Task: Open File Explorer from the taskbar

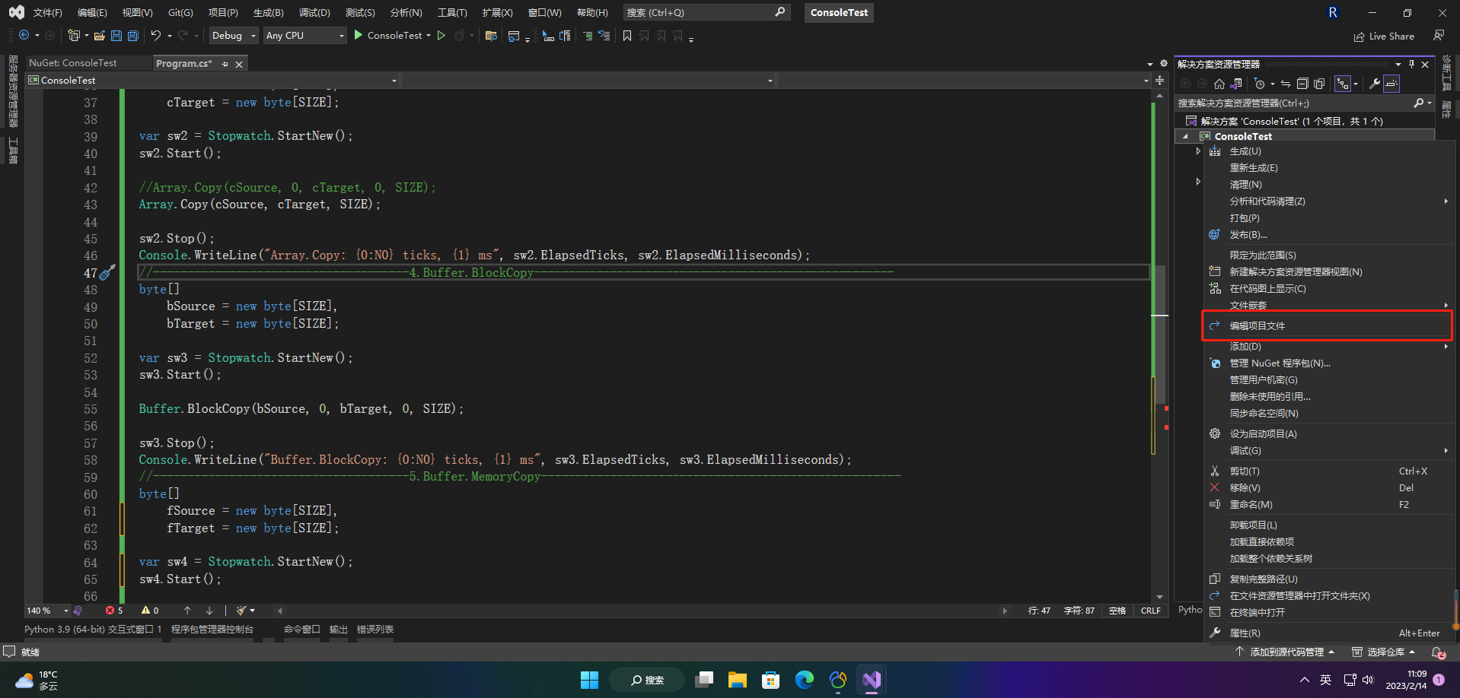Action: (738, 680)
